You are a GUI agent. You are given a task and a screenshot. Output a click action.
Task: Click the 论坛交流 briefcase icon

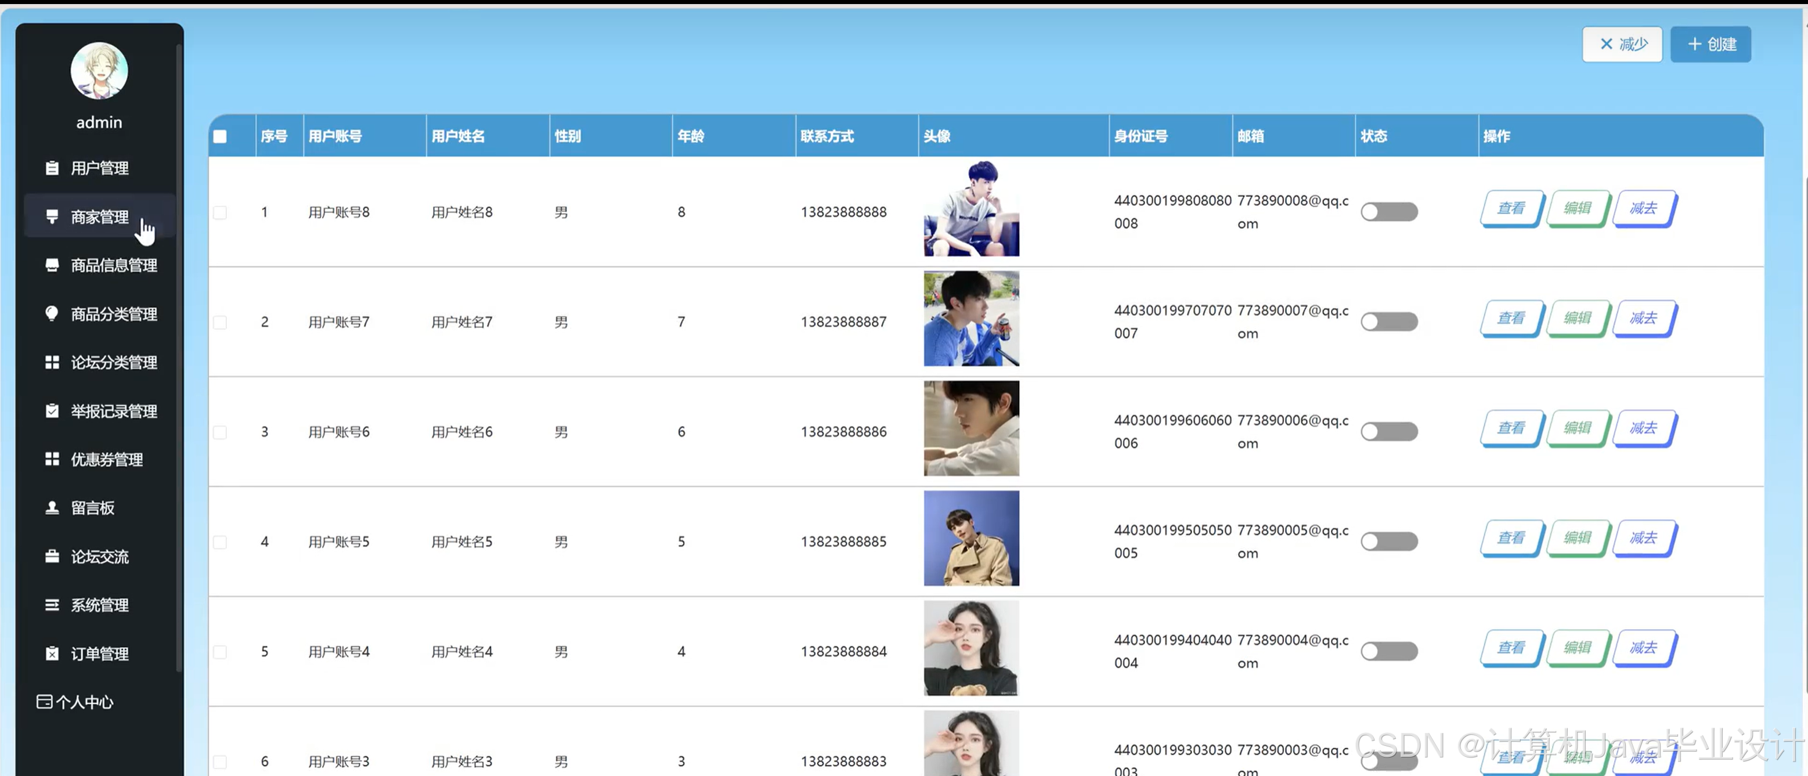pyautogui.click(x=52, y=557)
